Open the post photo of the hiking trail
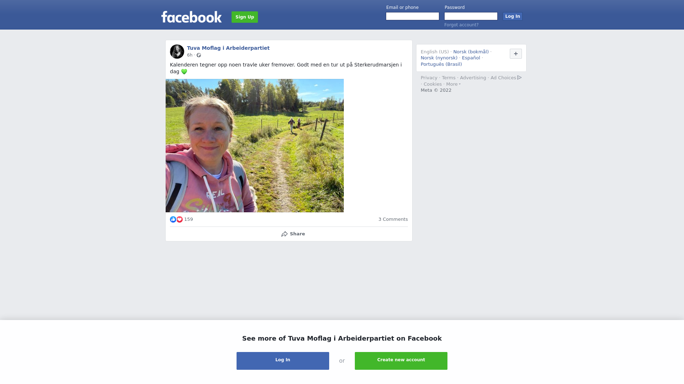This screenshot has width=684, height=384. [x=255, y=146]
